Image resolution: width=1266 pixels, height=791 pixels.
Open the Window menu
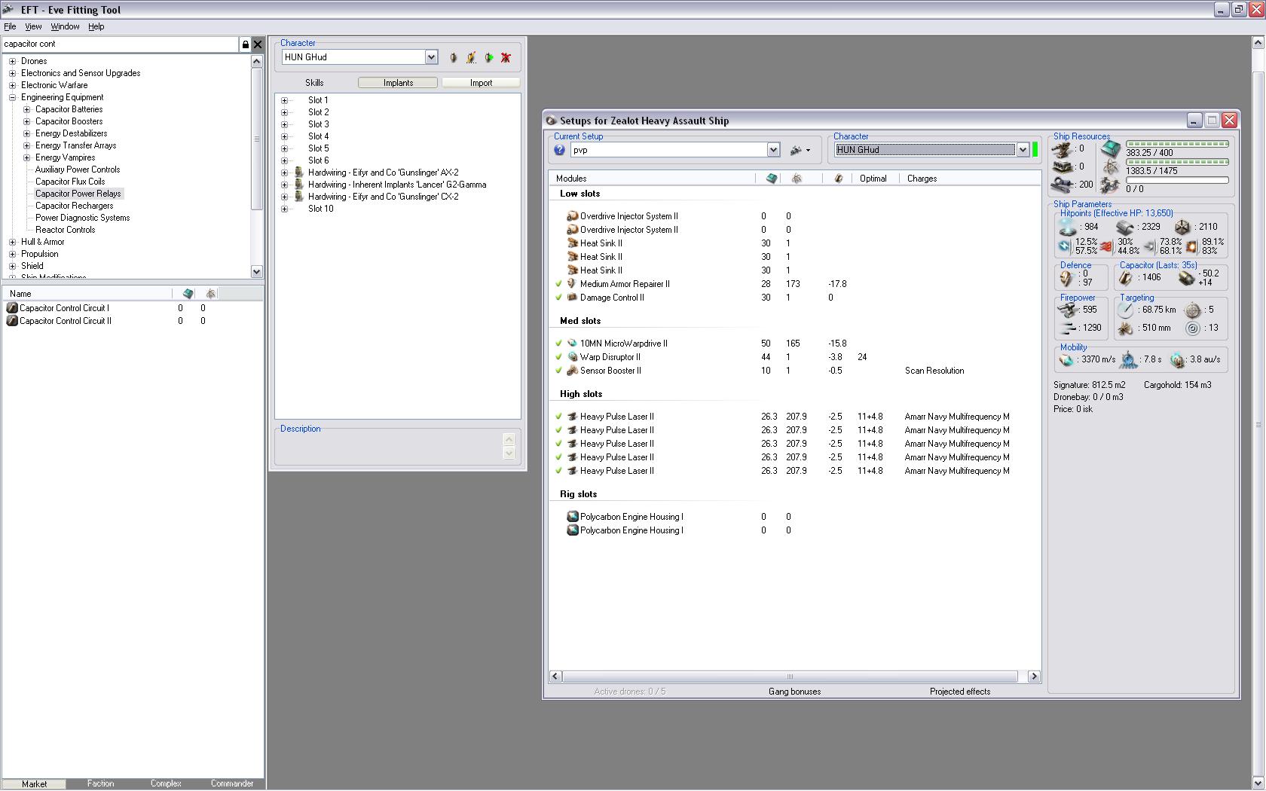(65, 26)
